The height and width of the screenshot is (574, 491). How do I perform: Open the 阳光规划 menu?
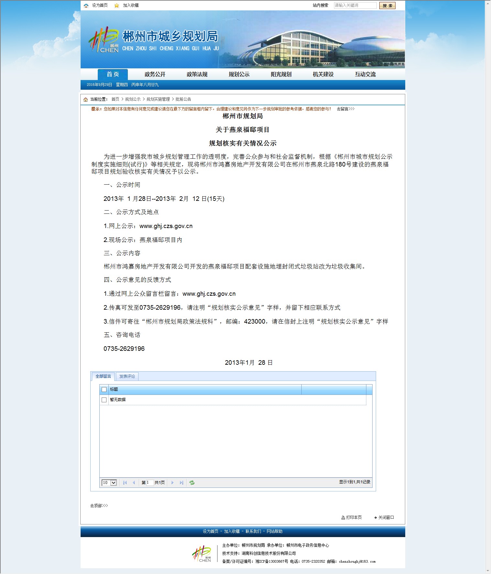point(281,75)
